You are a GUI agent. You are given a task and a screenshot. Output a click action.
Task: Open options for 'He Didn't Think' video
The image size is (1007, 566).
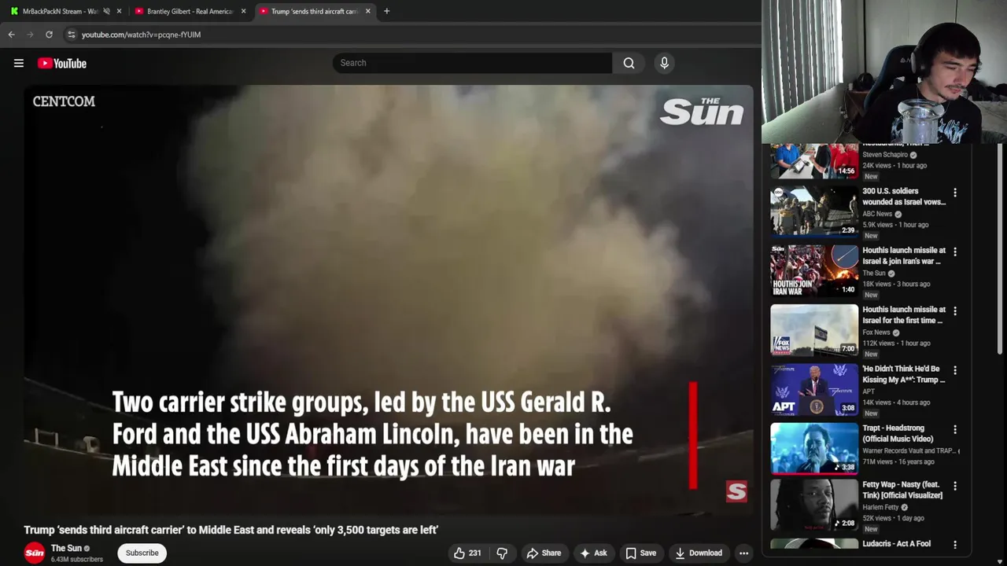click(x=955, y=370)
